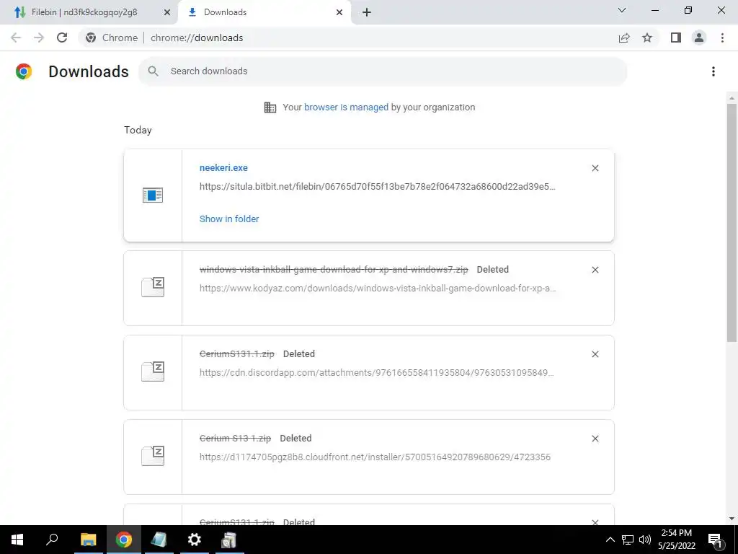Remove the CeriumS131.1.zip discordapp entry
Viewport: 738px width, 554px height.
[595, 354]
